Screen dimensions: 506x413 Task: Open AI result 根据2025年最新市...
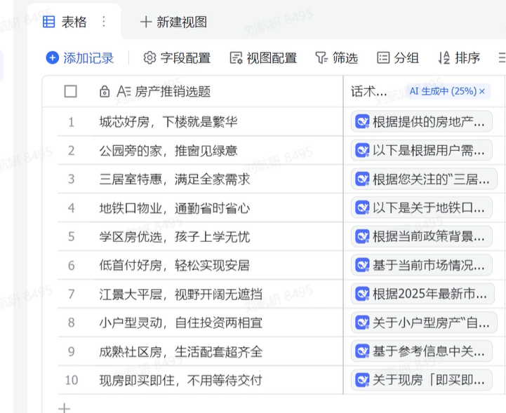pos(422,294)
